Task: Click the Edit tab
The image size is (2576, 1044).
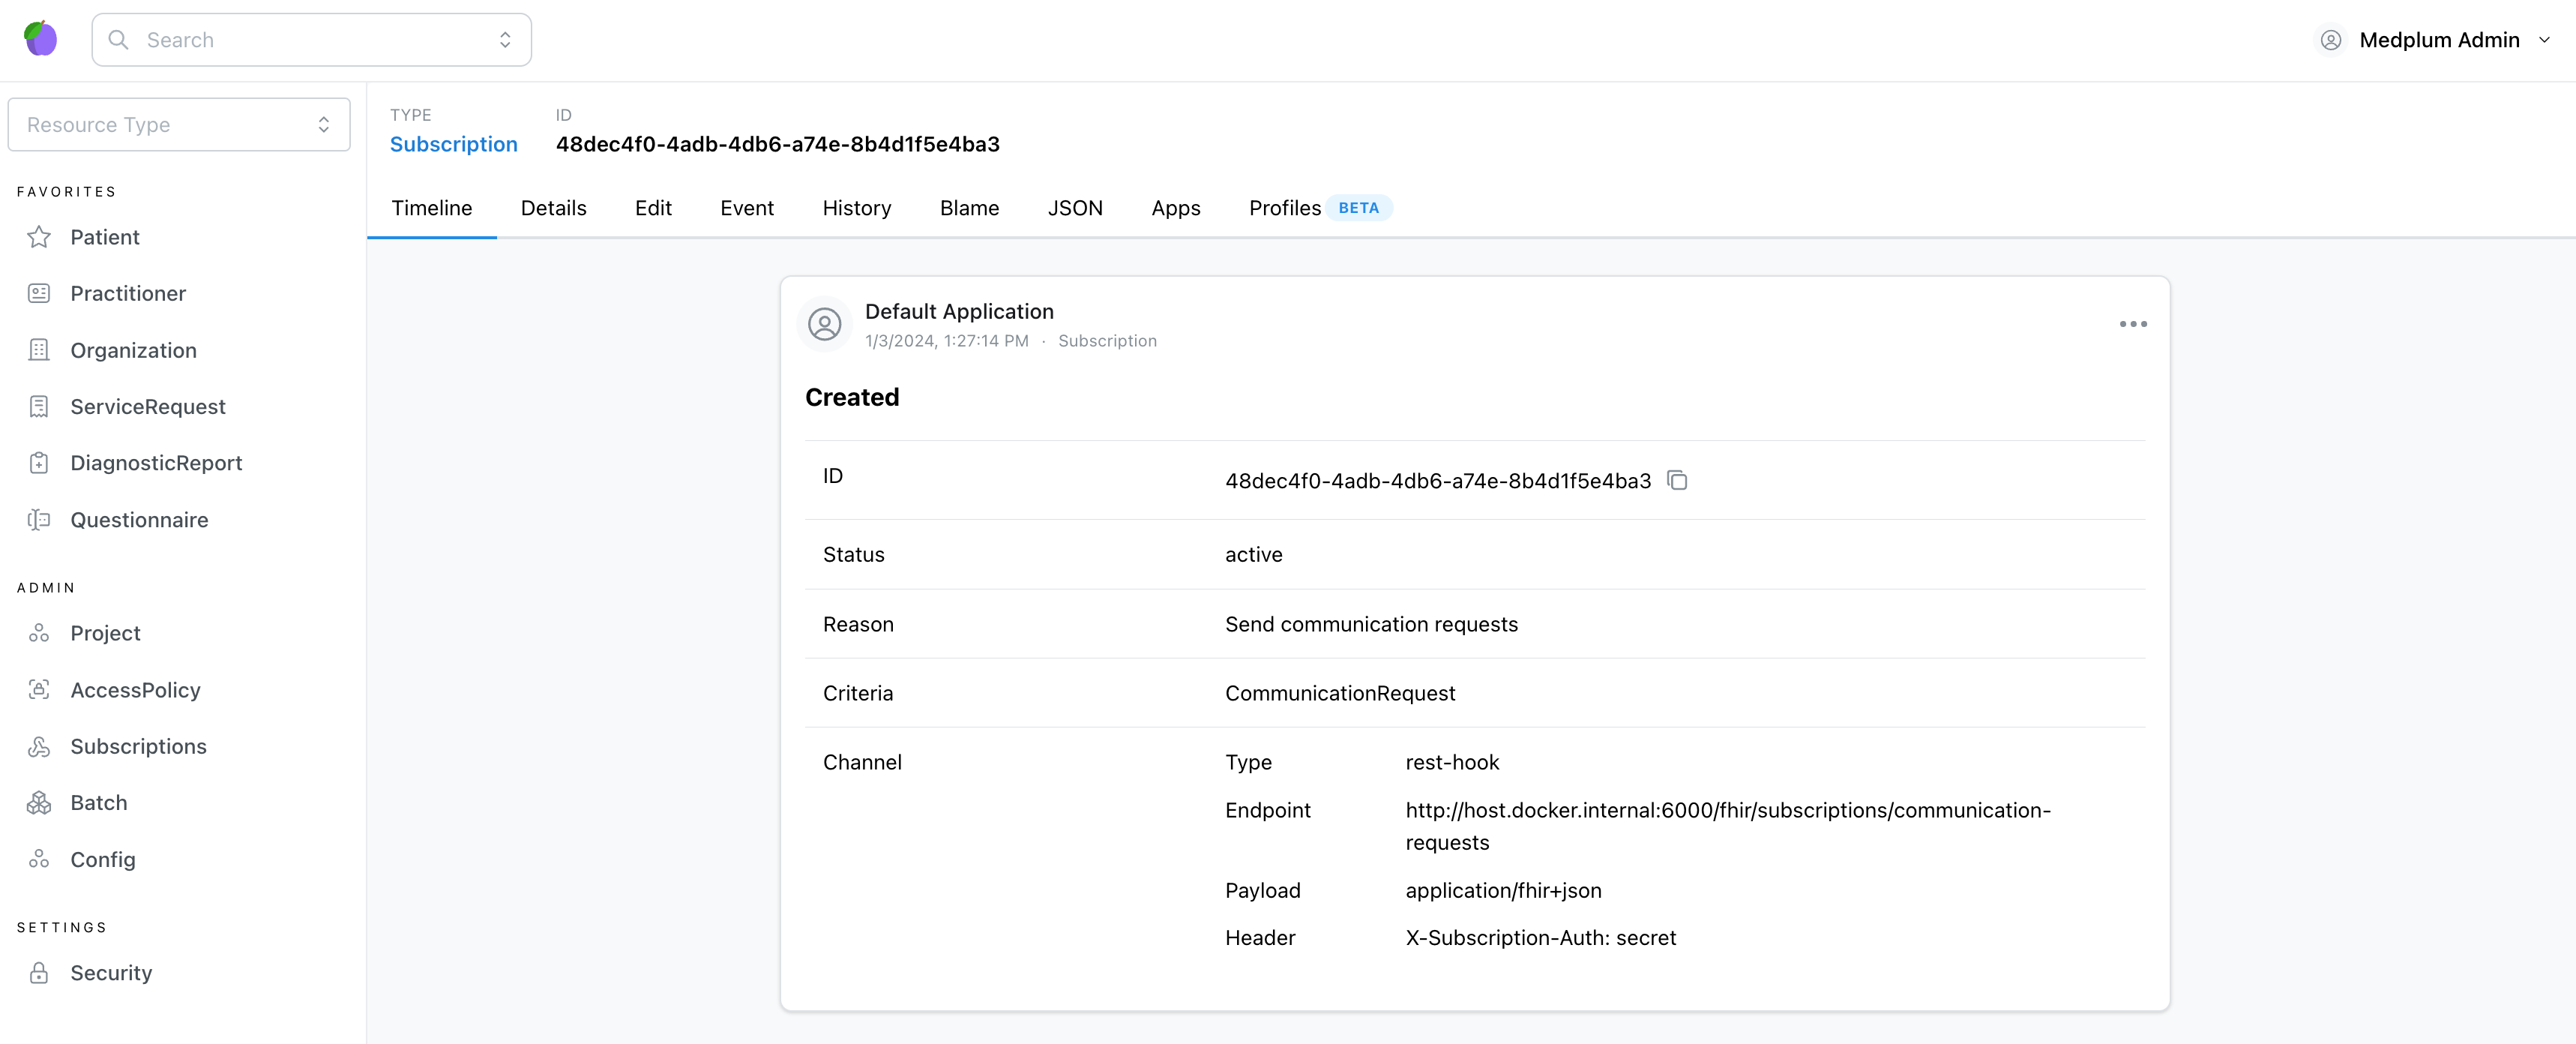Action: [x=654, y=207]
